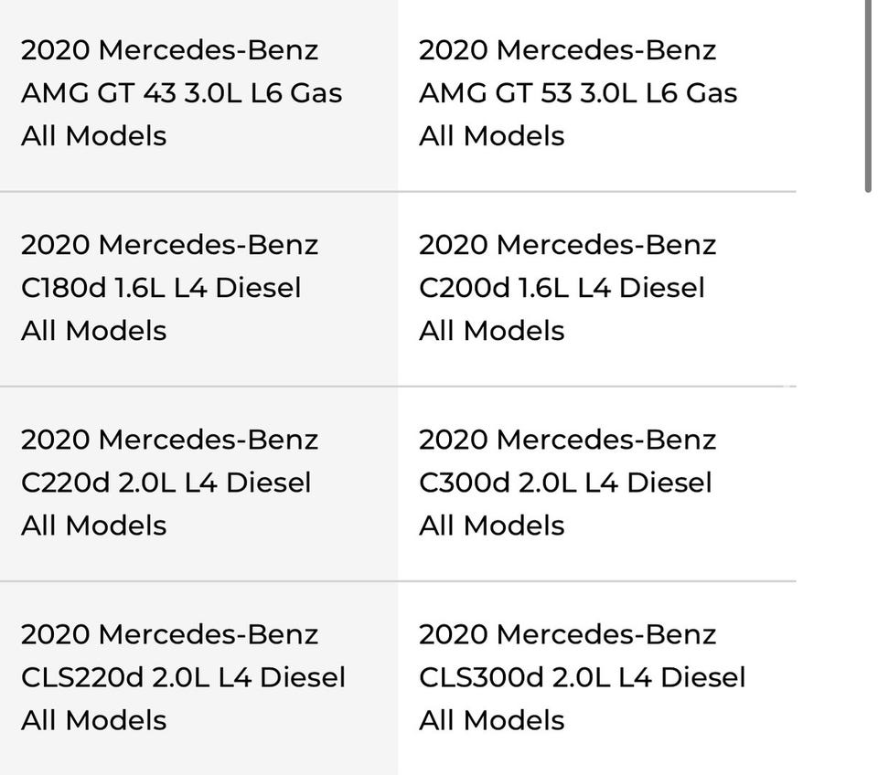Click the AMG GT 43 3.0L L6 Gas entry

(x=181, y=92)
